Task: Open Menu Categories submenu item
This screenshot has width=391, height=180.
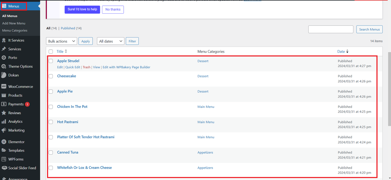Action: pyautogui.click(x=15, y=30)
